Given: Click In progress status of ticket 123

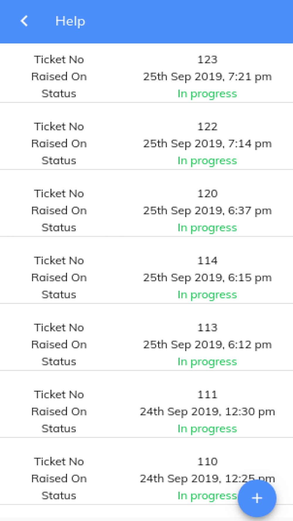Looking at the screenshot, I should (x=207, y=94).
